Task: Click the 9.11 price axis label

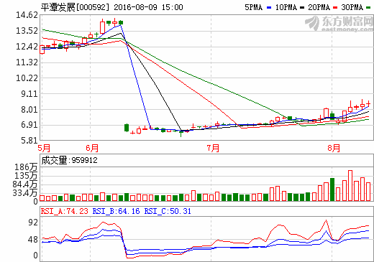Action: pos(29,94)
